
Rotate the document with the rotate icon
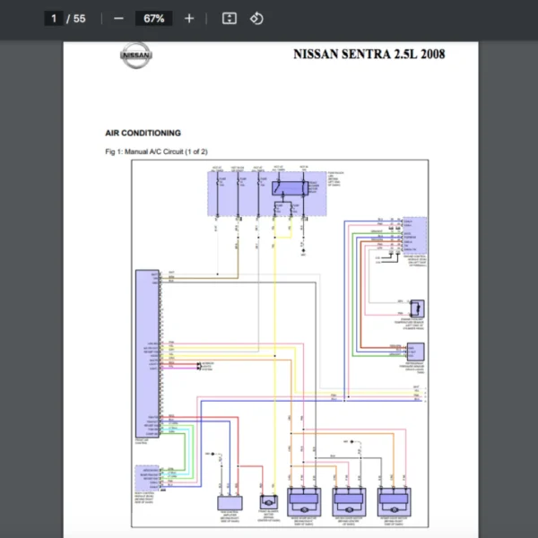pyautogui.click(x=256, y=19)
